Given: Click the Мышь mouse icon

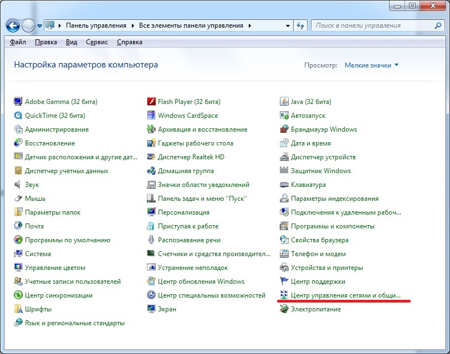Looking at the screenshot, I should [x=18, y=198].
